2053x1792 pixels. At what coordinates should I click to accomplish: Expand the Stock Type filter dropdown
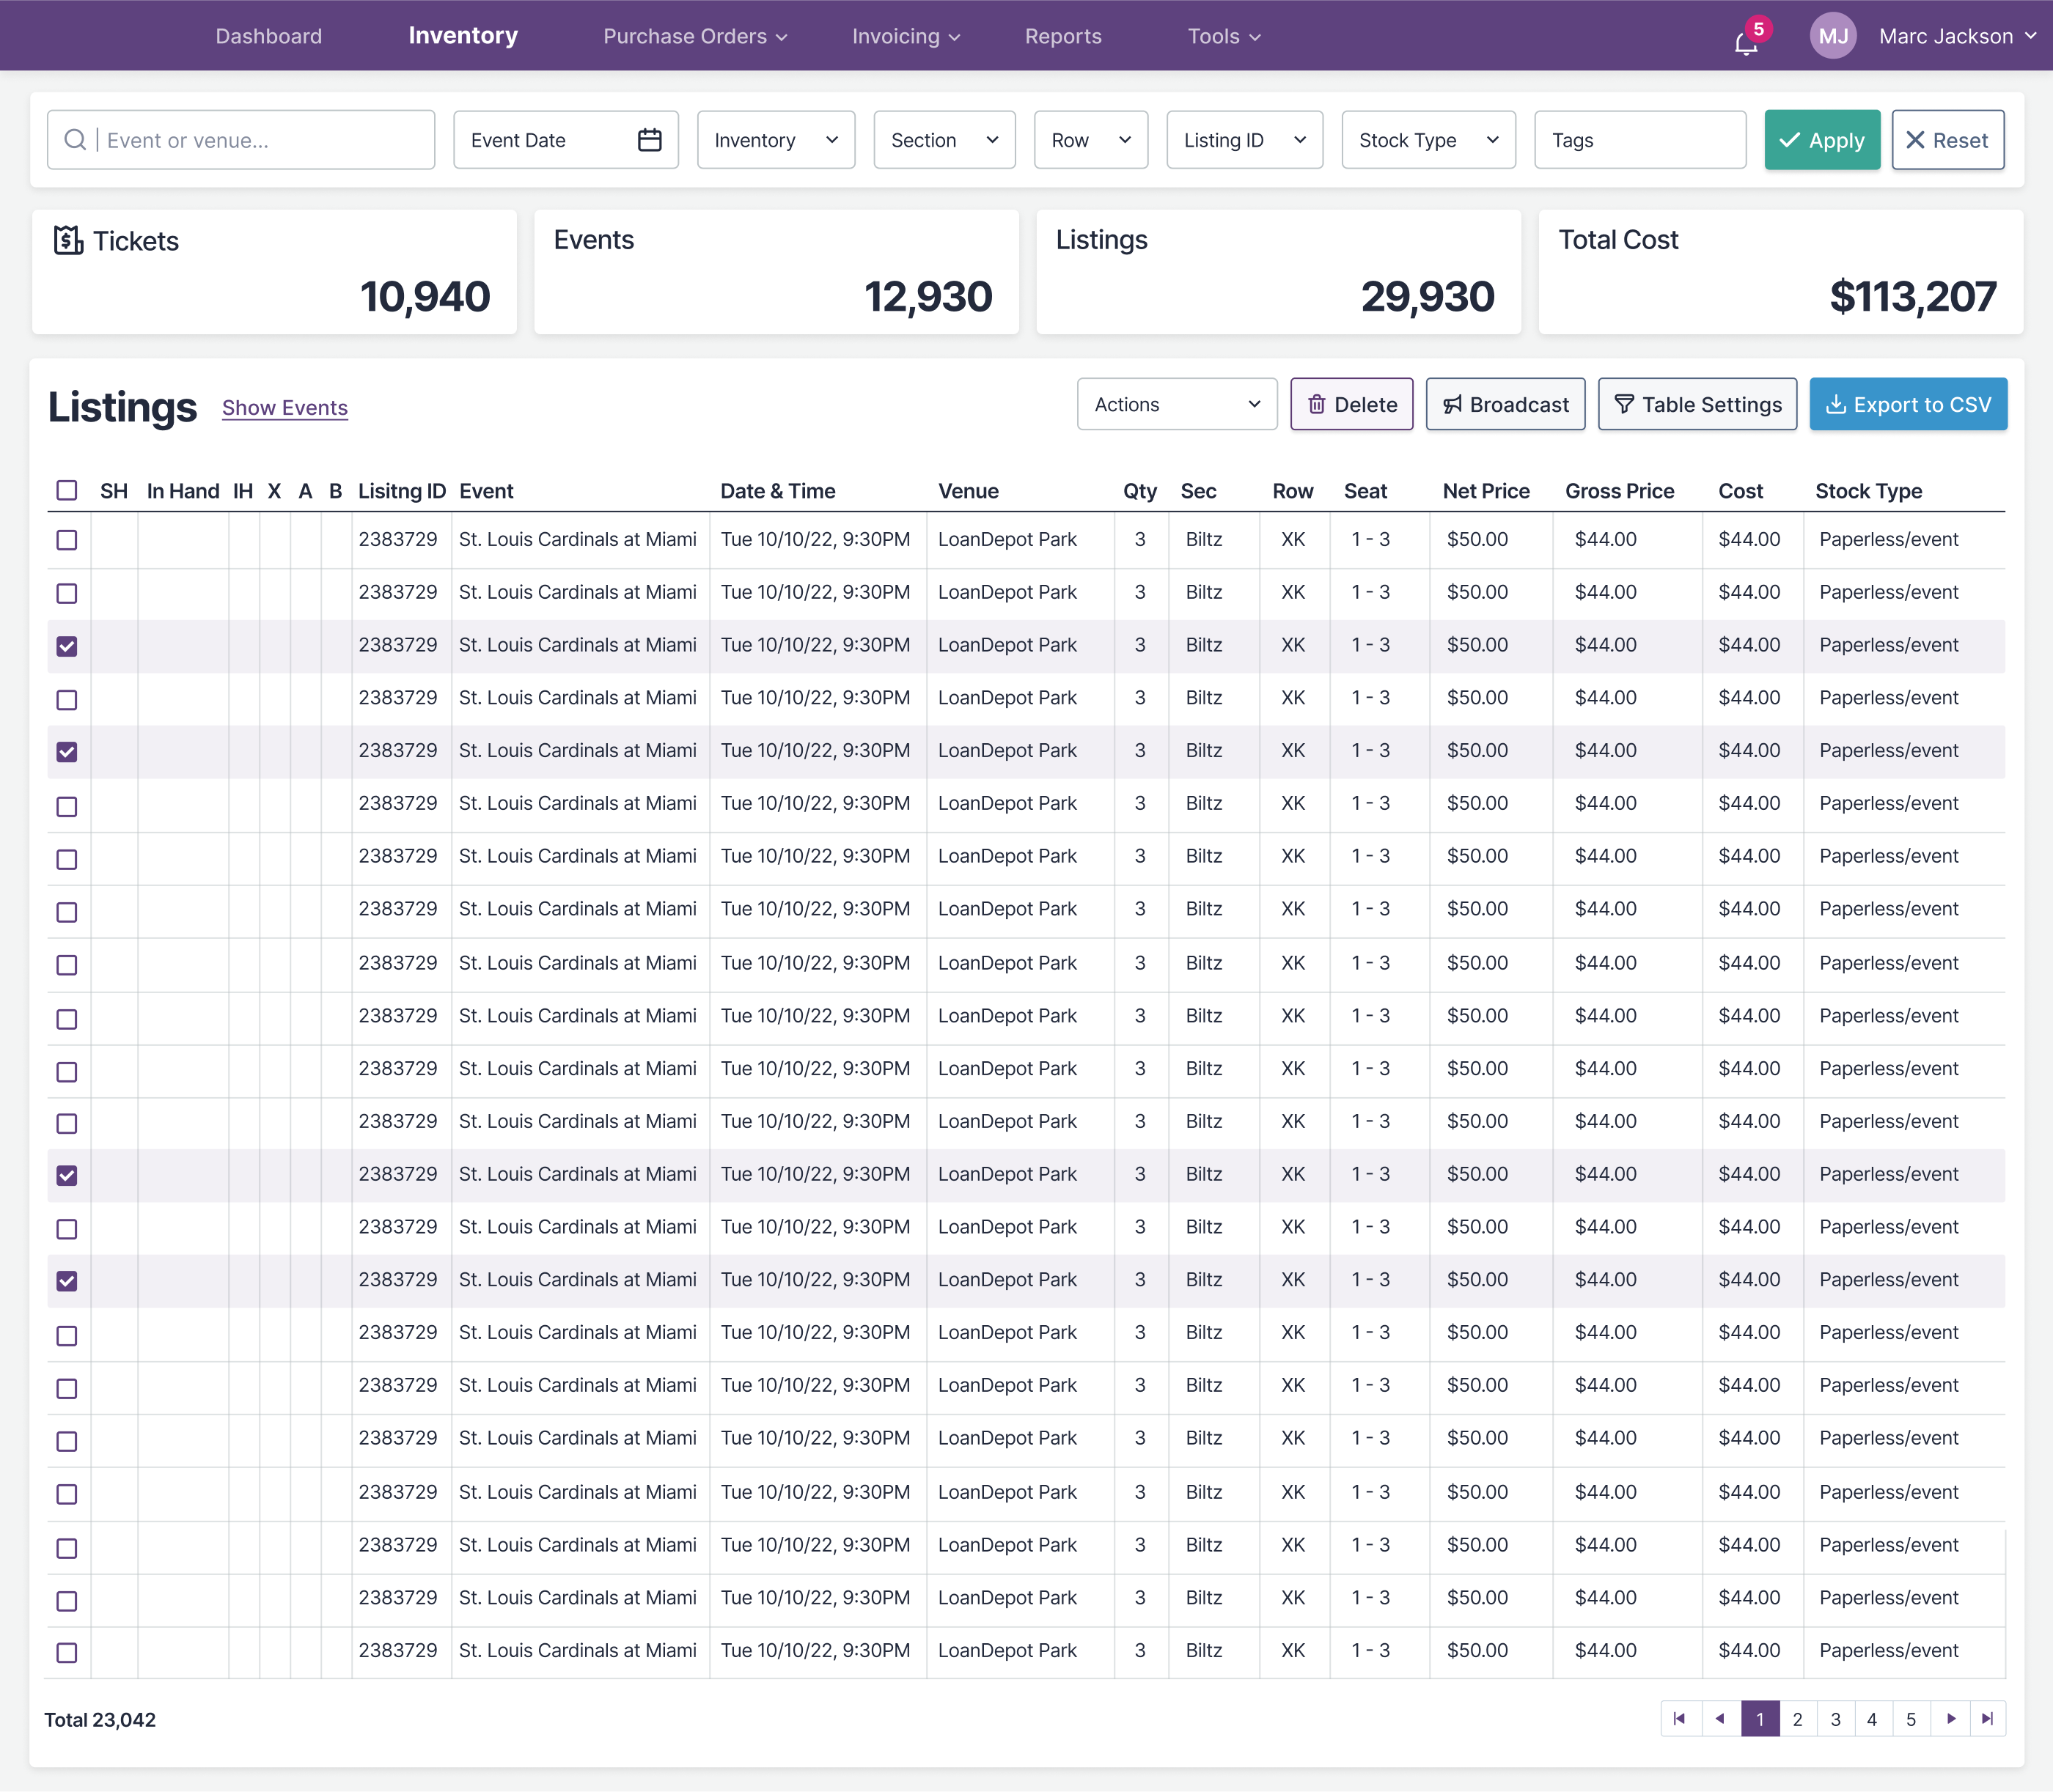pos(1428,140)
